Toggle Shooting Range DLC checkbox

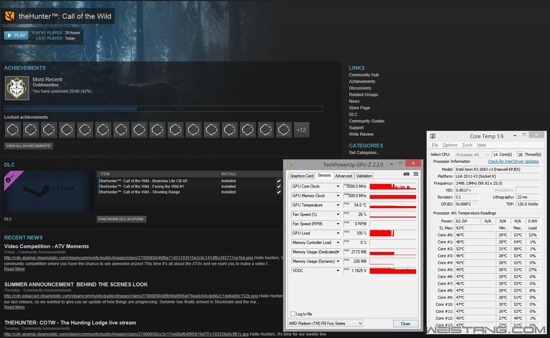click(x=279, y=192)
